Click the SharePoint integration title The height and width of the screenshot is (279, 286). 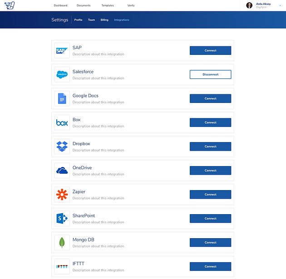click(x=84, y=216)
